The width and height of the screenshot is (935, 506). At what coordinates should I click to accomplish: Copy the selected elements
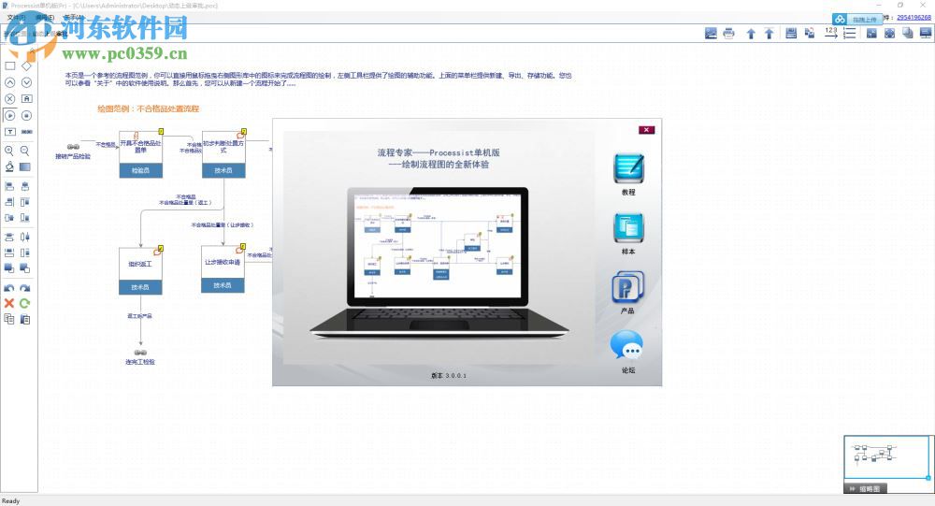point(9,319)
